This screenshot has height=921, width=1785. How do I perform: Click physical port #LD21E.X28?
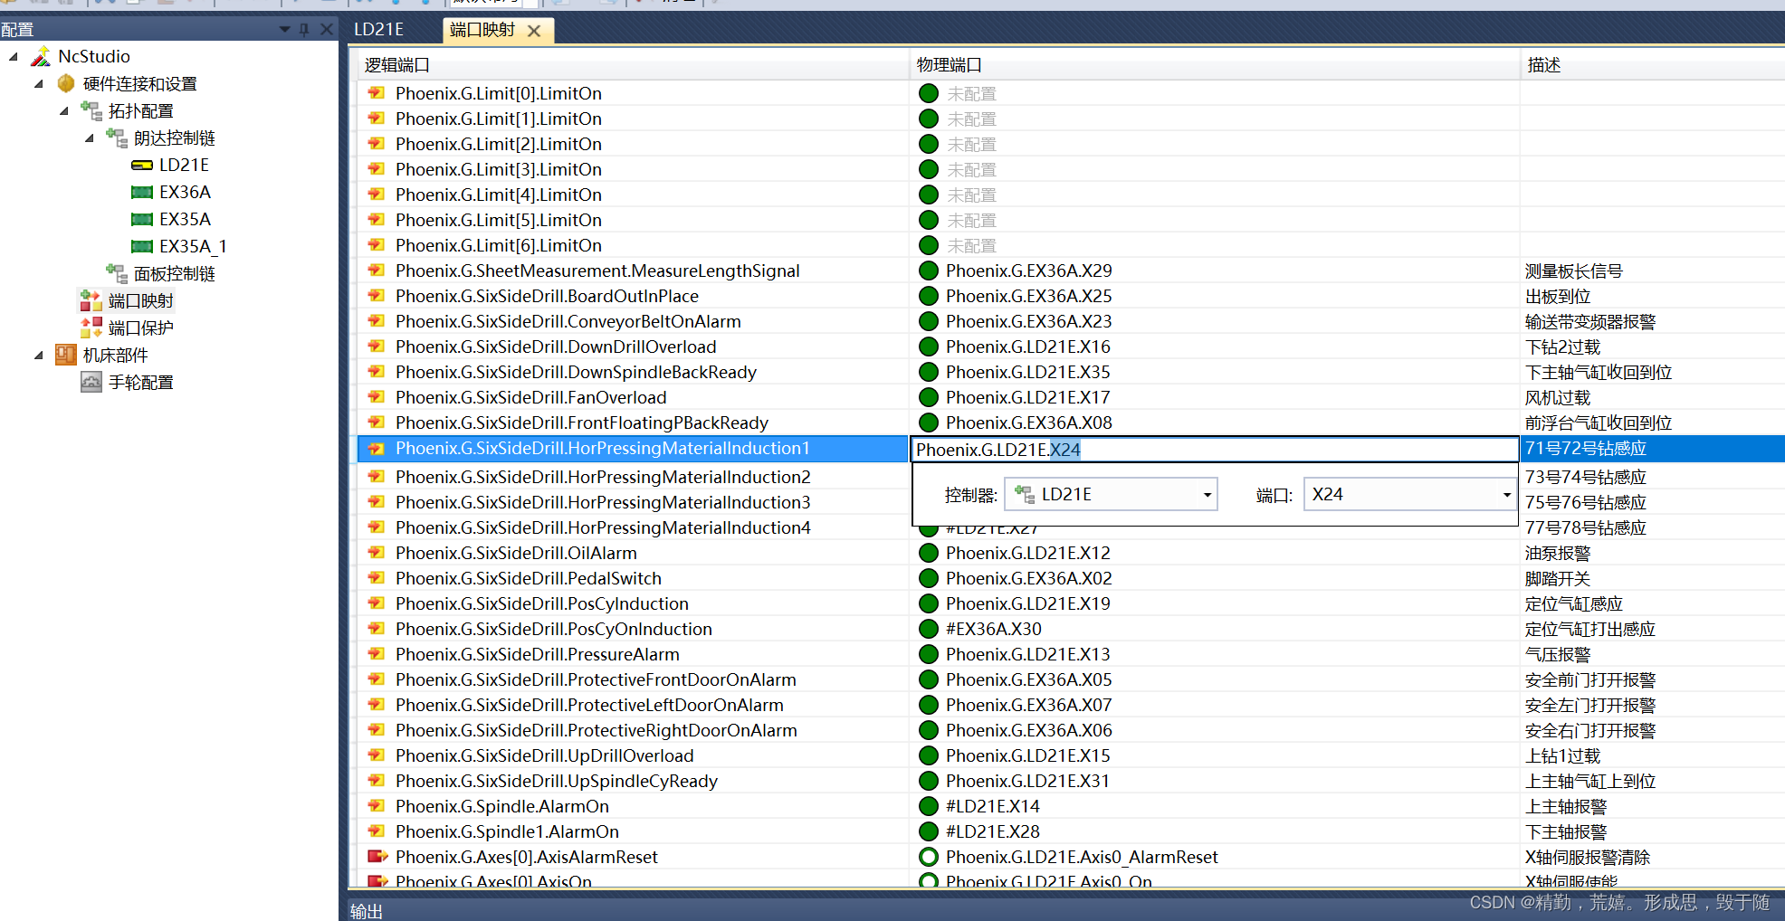click(x=993, y=831)
